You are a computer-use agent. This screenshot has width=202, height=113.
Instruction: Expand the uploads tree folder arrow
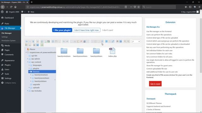[x=29, y=88]
